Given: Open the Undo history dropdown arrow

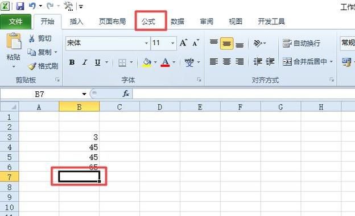Looking at the screenshot, I should point(40,6).
